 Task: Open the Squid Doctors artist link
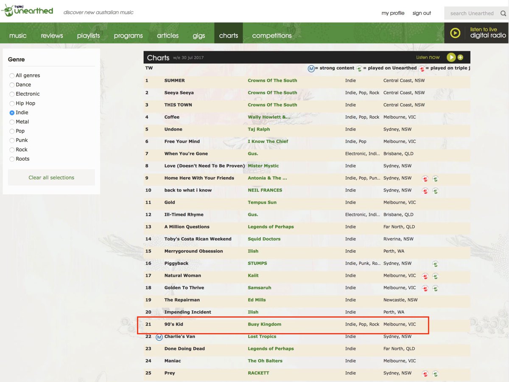coord(264,239)
